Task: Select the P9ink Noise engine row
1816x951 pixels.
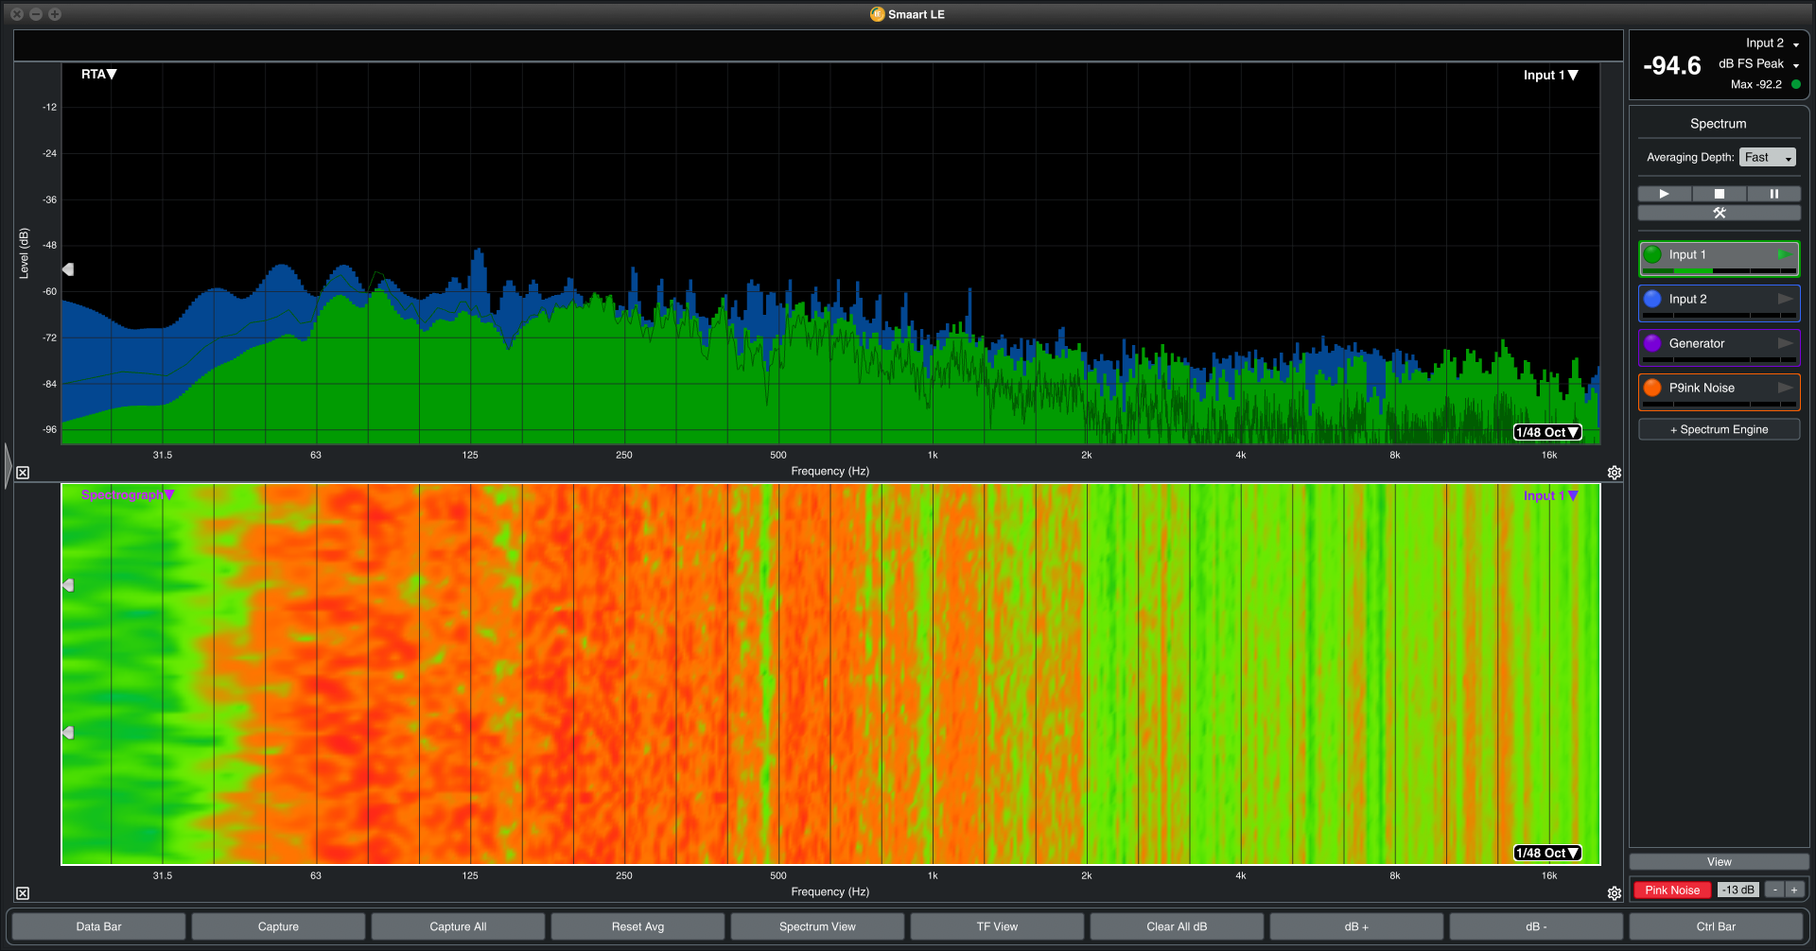Action: 1720,391
